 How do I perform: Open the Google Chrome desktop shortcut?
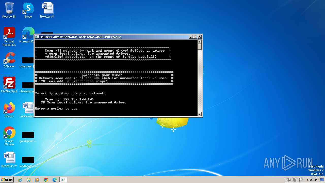coord(9,136)
